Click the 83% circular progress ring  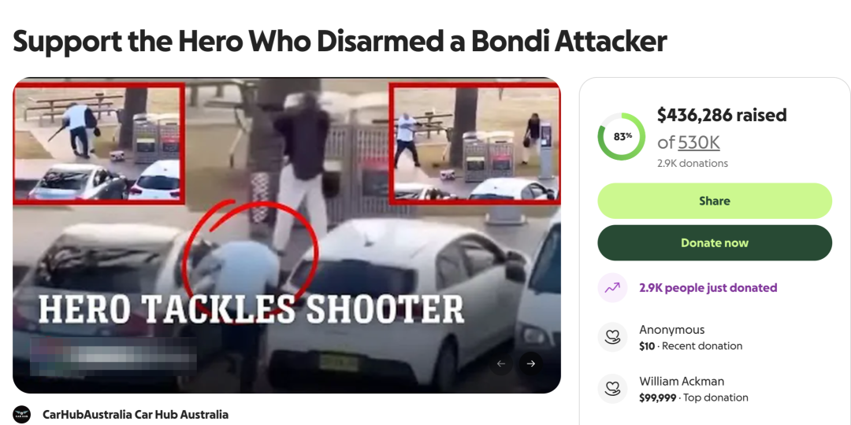[x=622, y=137]
